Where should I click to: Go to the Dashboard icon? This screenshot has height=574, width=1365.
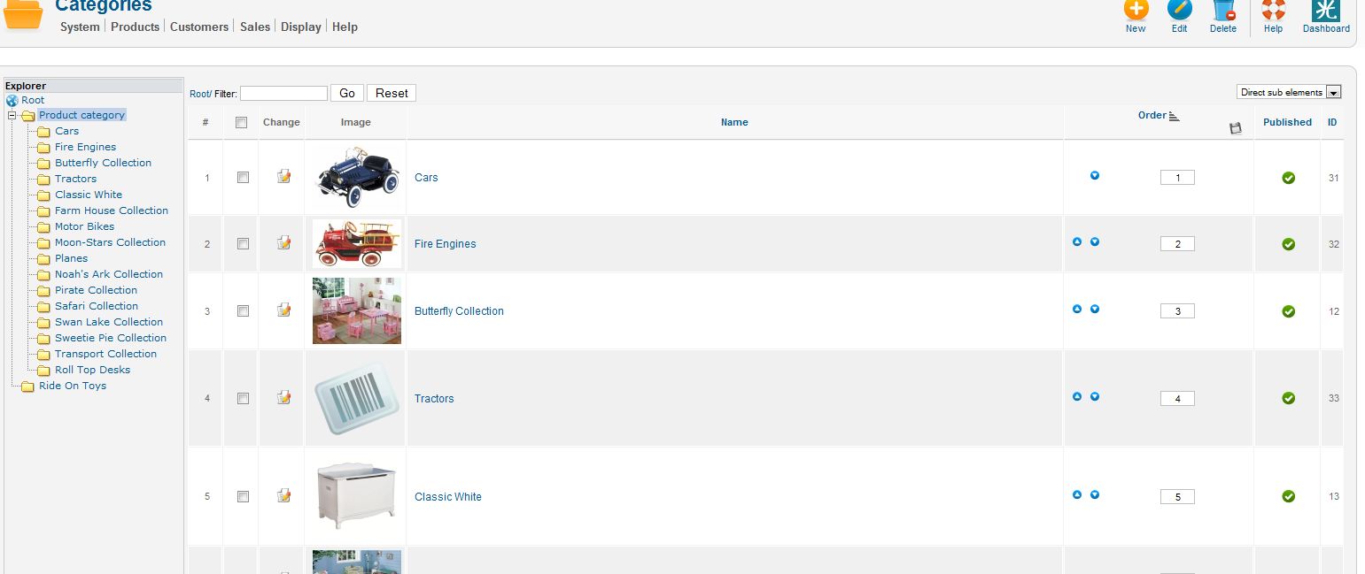click(x=1326, y=11)
